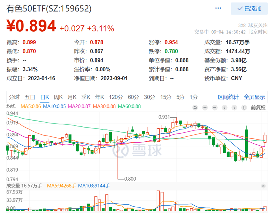Switch to the 分时 chart tab
The height and width of the screenshot is (213, 274).
pyautogui.click(x=14, y=97)
